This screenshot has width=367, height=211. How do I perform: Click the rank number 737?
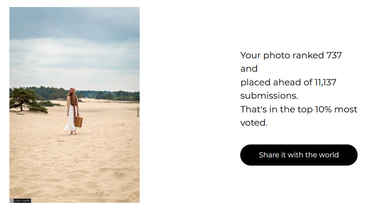click(x=334, y=56)
